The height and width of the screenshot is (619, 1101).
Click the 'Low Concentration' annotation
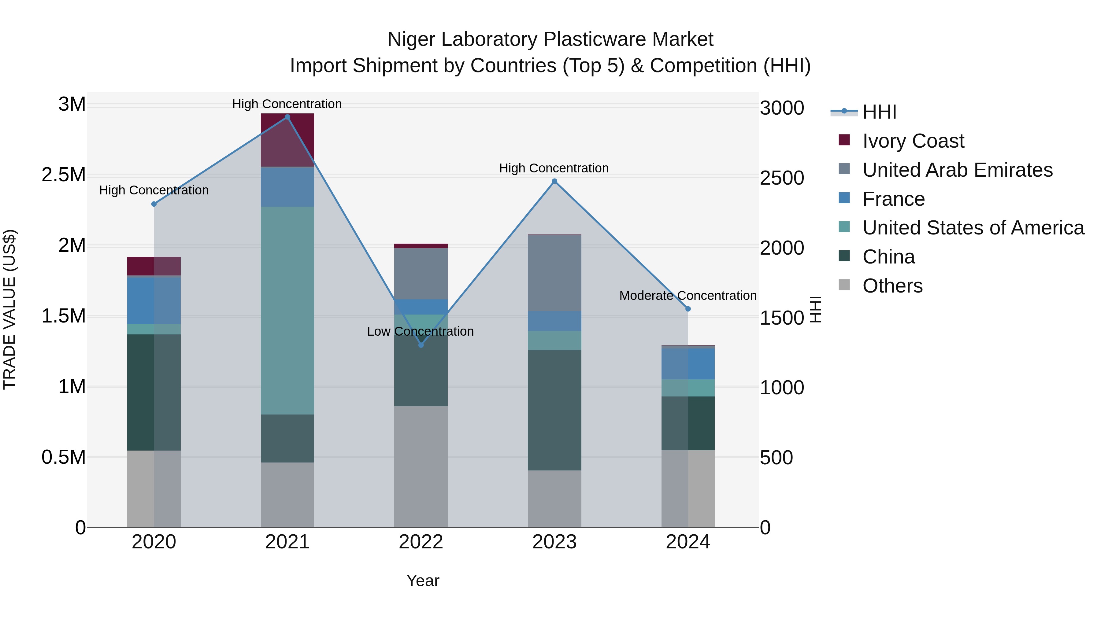421,331
